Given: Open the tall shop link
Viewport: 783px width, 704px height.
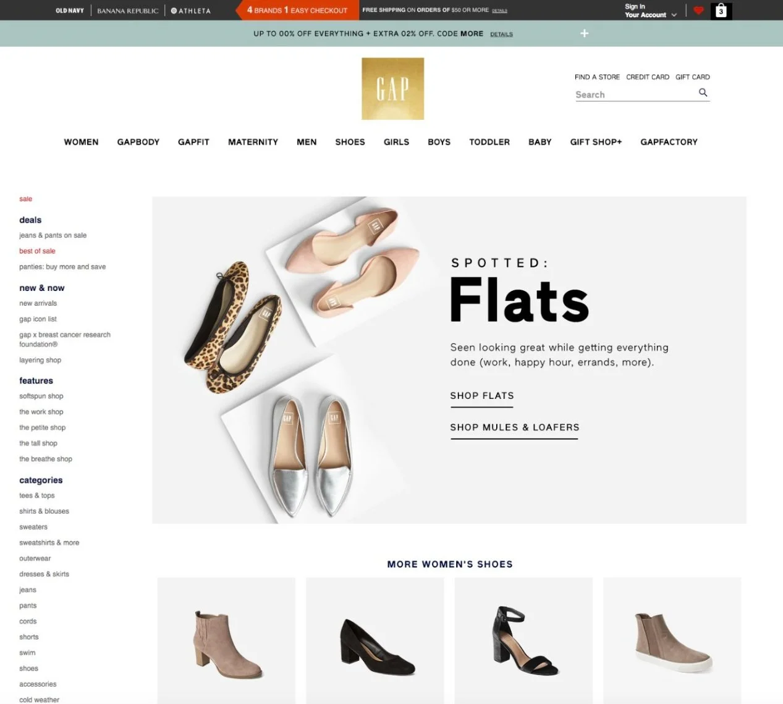Looking at the screenshot, I should point(38,443).
